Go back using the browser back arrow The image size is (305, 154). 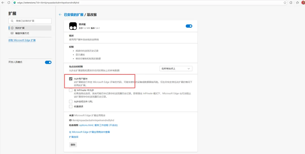pyautogui.click(x=3, y=3)
